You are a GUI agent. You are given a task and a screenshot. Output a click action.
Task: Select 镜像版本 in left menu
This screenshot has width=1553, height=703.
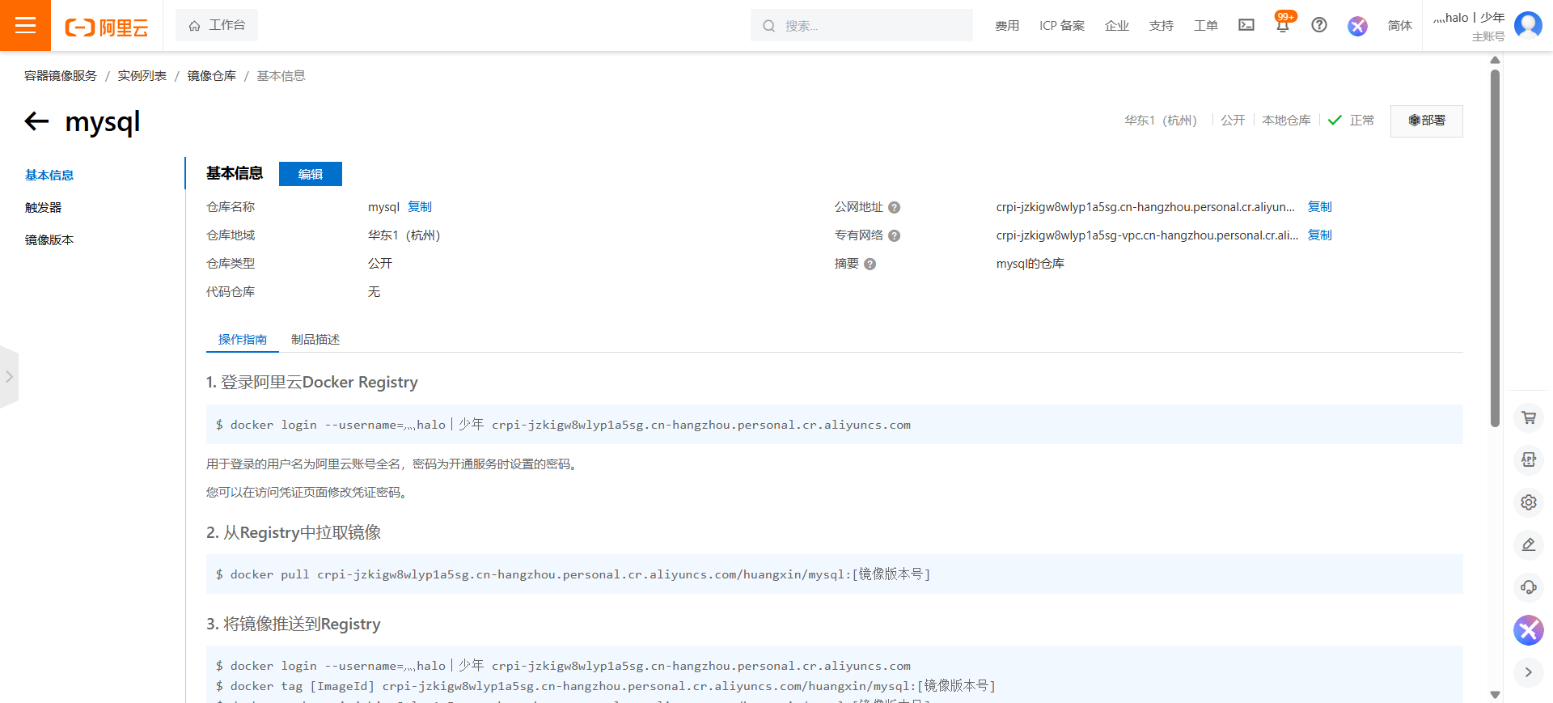(x=49, y=240)
